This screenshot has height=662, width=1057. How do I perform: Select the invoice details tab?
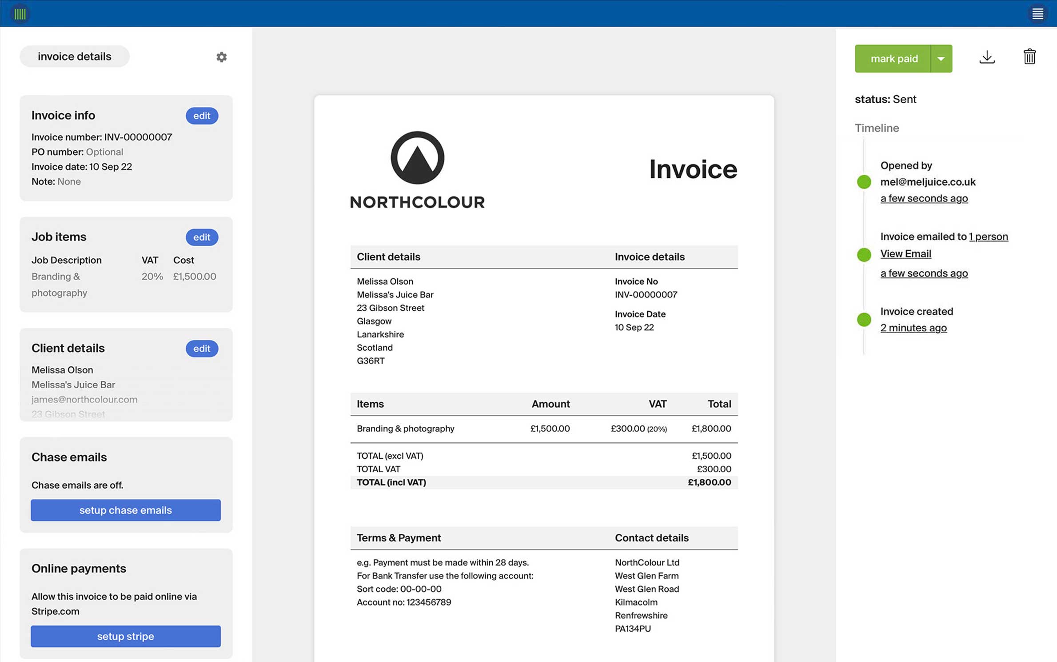(74, 56)
